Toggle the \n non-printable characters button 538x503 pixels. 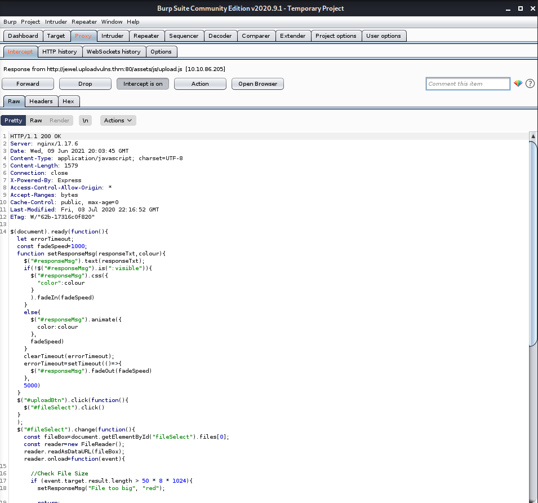(86, 121)
